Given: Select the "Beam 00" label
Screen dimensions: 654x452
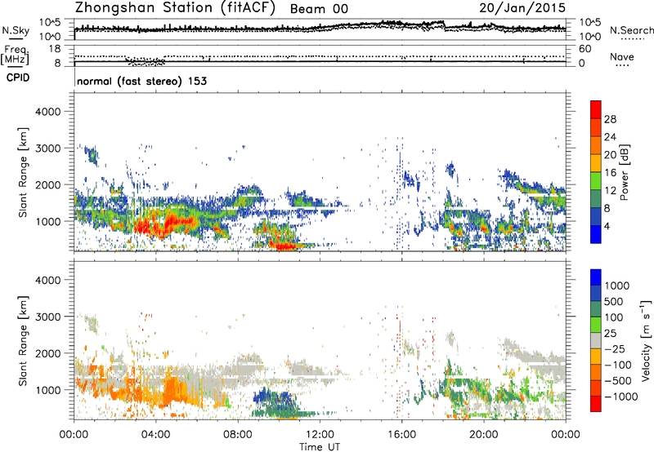Looking at the screenshot, I should pyautogui.click(x=319, y=9).
